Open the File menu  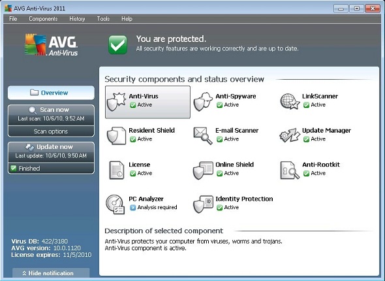(x=13, y=19)
